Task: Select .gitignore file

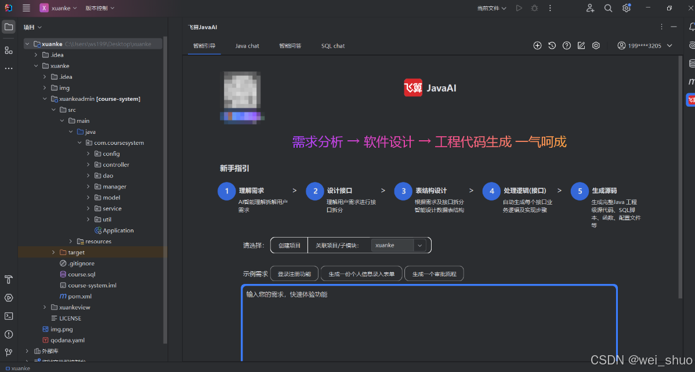Action: coord(77,264)
